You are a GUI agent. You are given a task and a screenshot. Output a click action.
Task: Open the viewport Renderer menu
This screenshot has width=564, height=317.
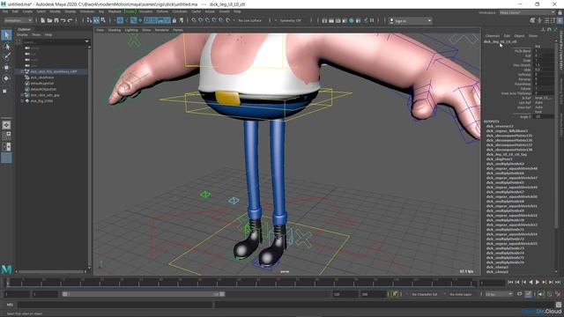tap(162, 30)
